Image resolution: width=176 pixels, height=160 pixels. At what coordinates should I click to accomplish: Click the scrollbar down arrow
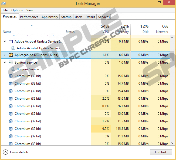pos(172,143)
